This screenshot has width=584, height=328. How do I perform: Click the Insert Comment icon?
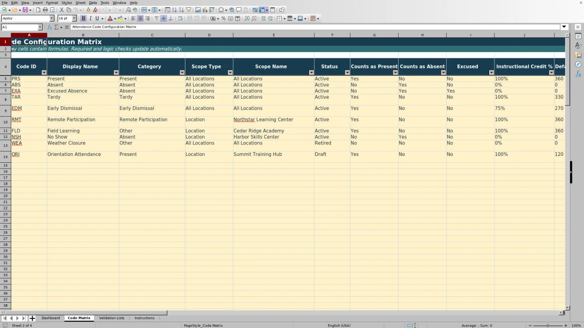pos(238,10)
